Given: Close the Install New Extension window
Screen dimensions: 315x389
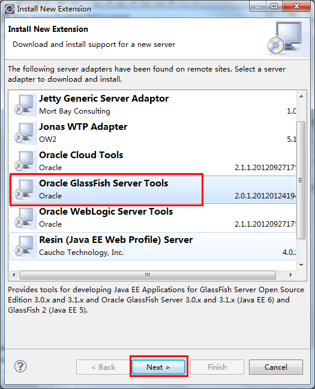Looking at the screenshot, I should point(296,6).
